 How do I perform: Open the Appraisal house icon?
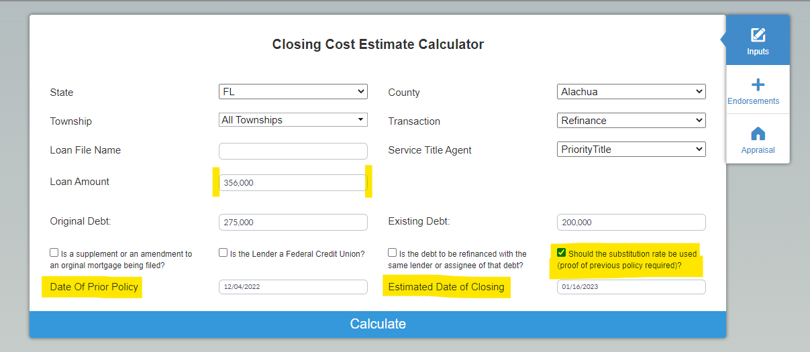pyautogui.click(x=758, y=133)
